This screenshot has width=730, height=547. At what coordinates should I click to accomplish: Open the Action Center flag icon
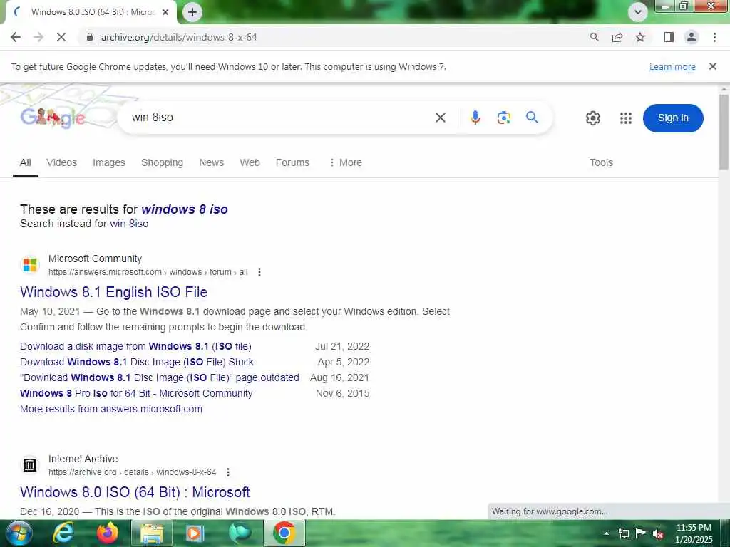pos(641,533)
